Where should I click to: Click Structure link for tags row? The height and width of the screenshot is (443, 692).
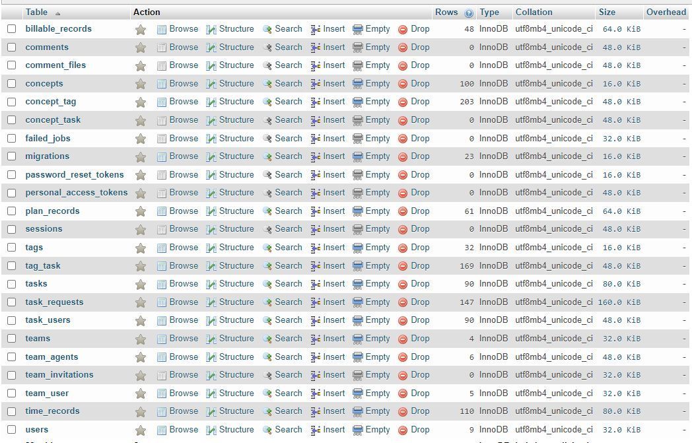pos(236,248)
